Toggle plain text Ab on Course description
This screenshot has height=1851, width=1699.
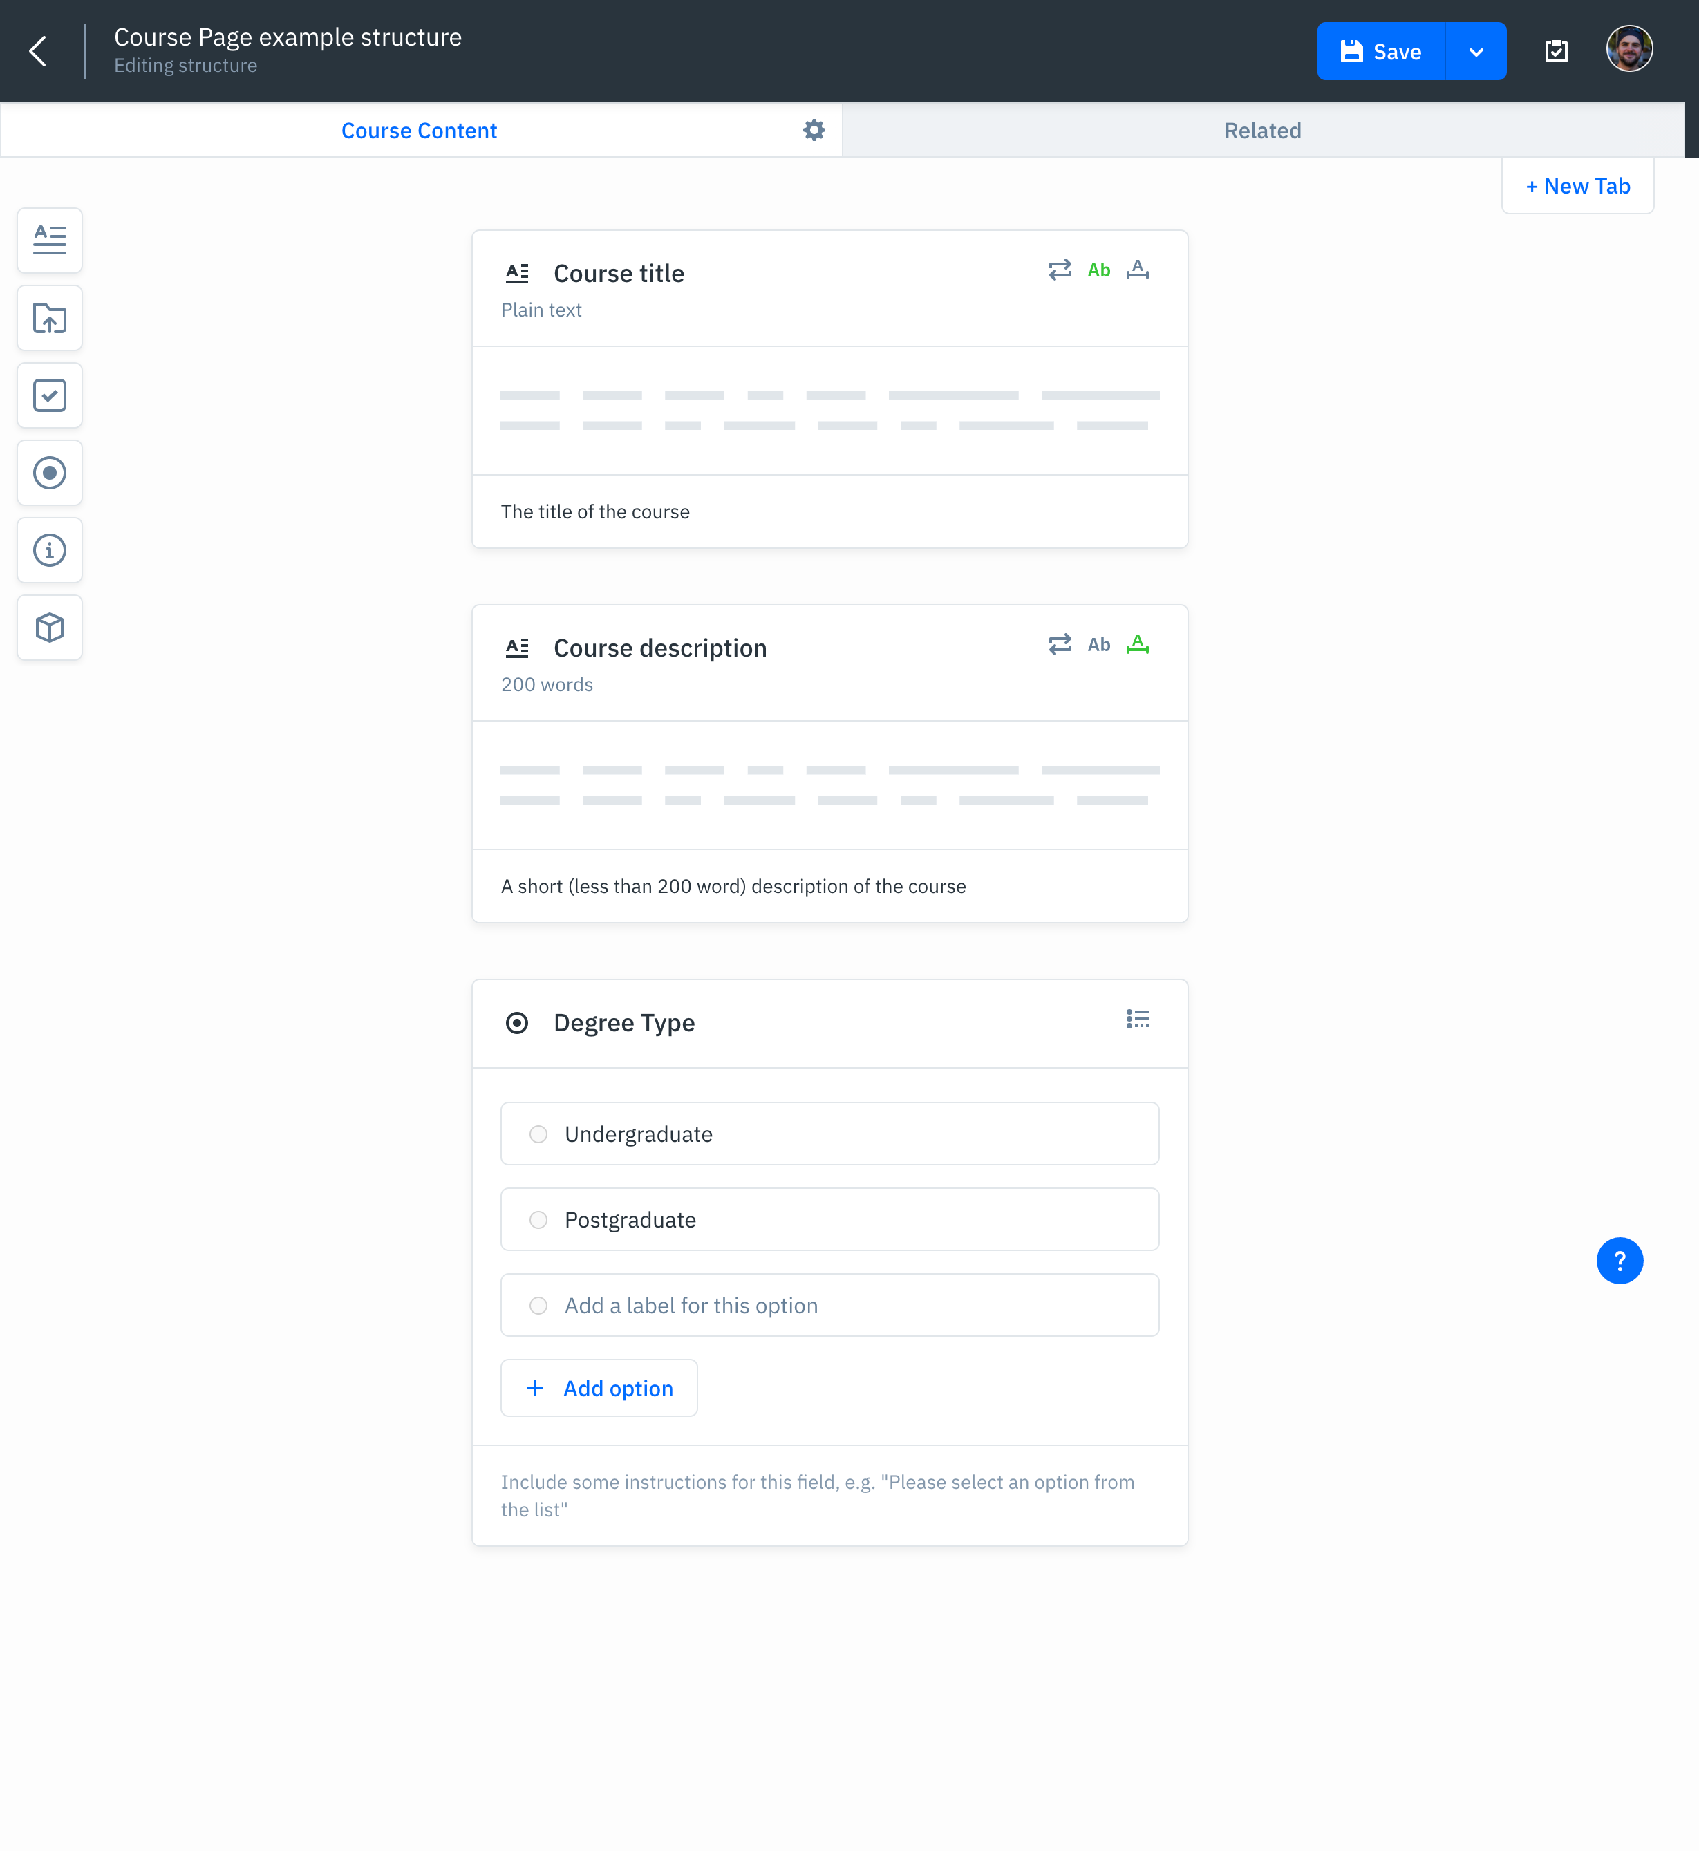[x=1098, y=645]
